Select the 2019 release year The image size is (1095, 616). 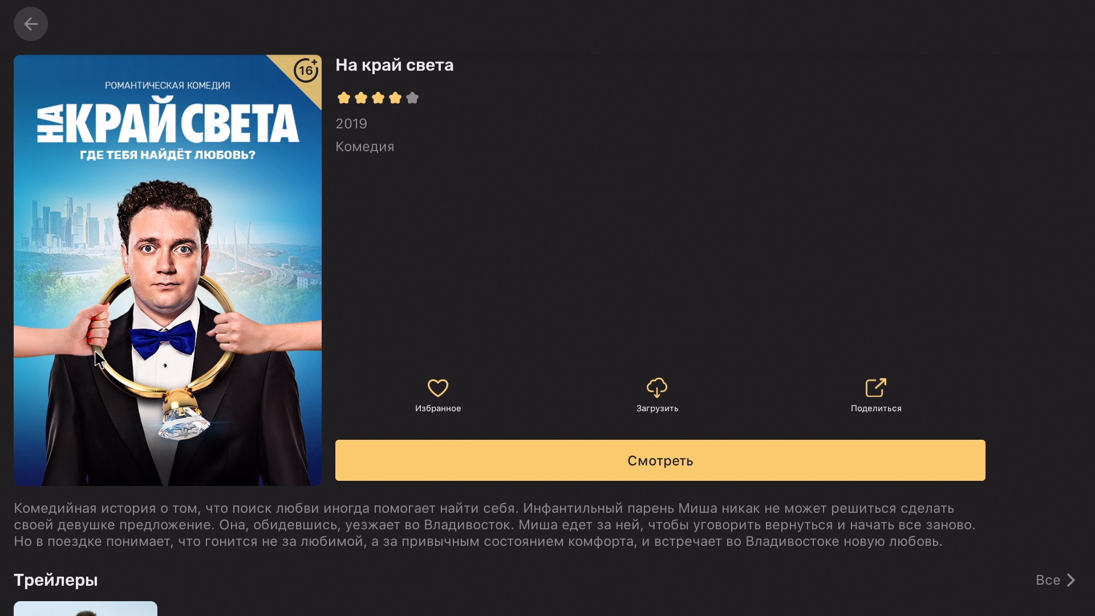coord(351,124)
